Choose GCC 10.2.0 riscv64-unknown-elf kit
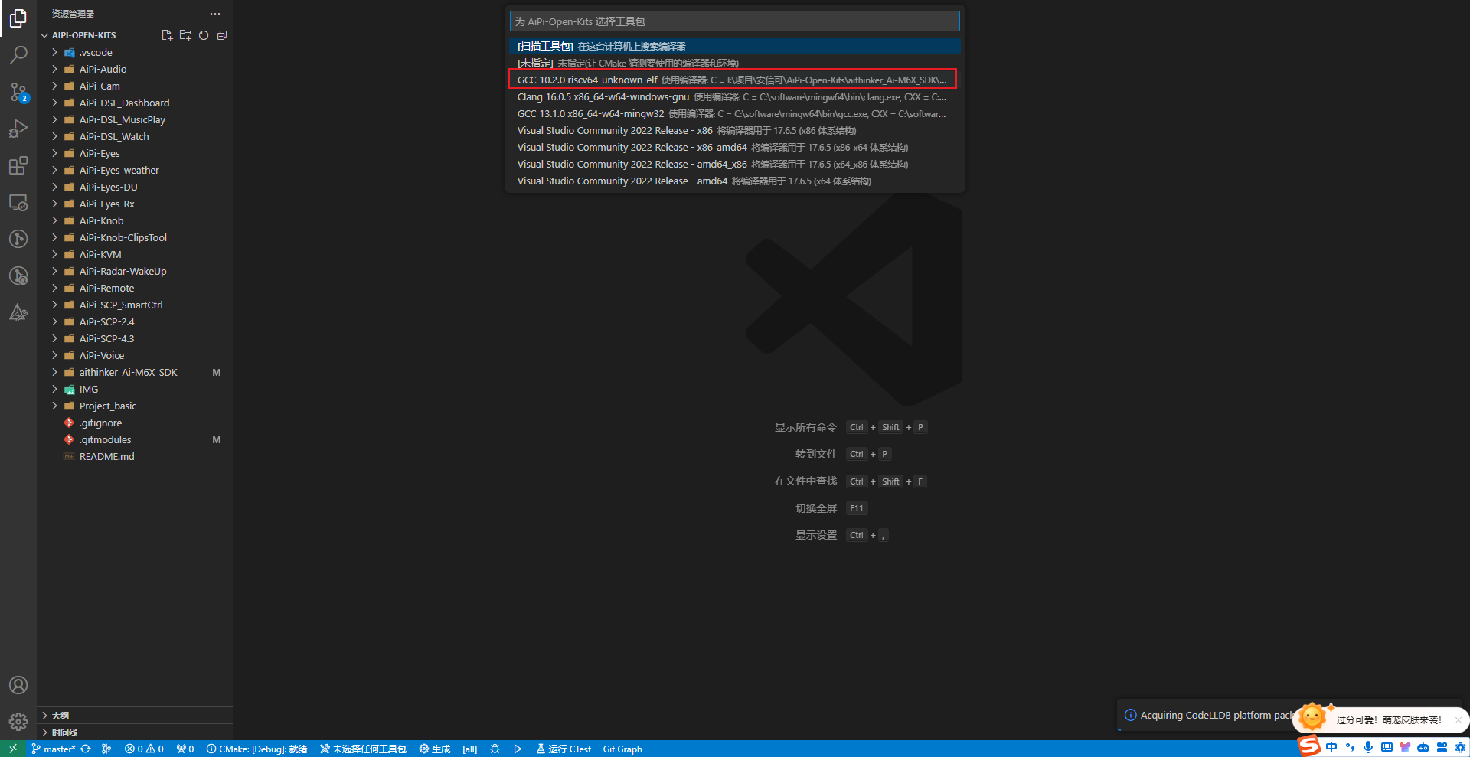Screen dimensions: 1470x757 pyautogui.click(x=735, y=80)
